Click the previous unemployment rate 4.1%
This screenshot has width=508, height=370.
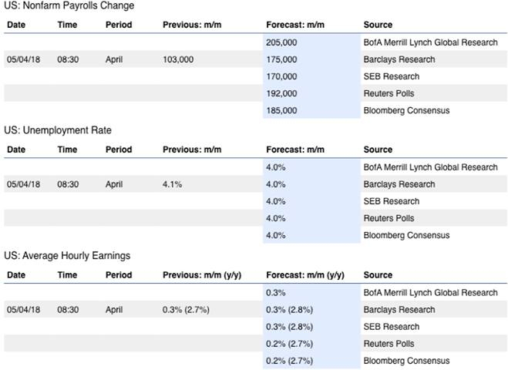[x=173, y=184]
